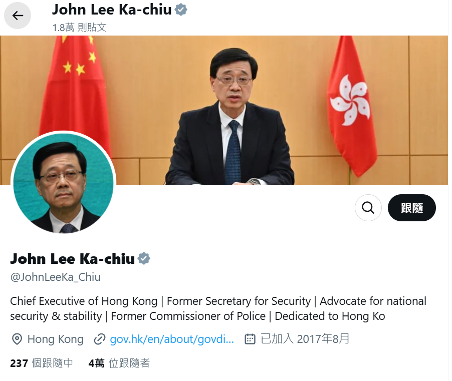452x381 pixels.
Task: View the 237 個跟隨中 following list
Action: pyautogui.click(x=42, y=363)
